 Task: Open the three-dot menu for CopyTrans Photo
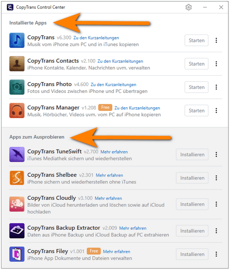click(x=216, y=87)
